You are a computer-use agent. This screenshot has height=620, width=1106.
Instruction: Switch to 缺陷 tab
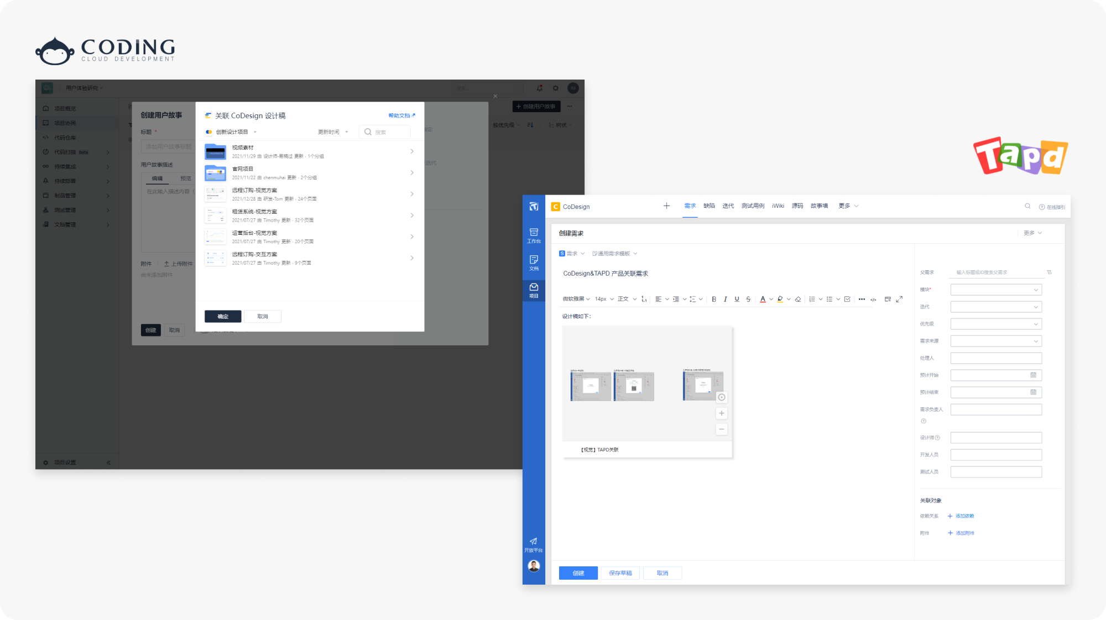point(709,206)
